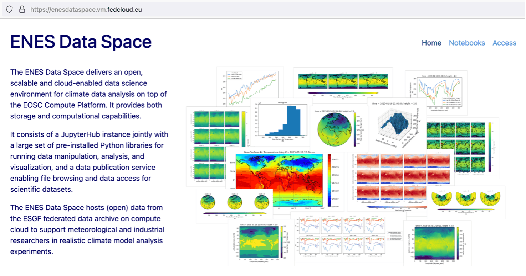526x276 pixels.
Task: Open the Access navigation link
Action: coord(504,43)
